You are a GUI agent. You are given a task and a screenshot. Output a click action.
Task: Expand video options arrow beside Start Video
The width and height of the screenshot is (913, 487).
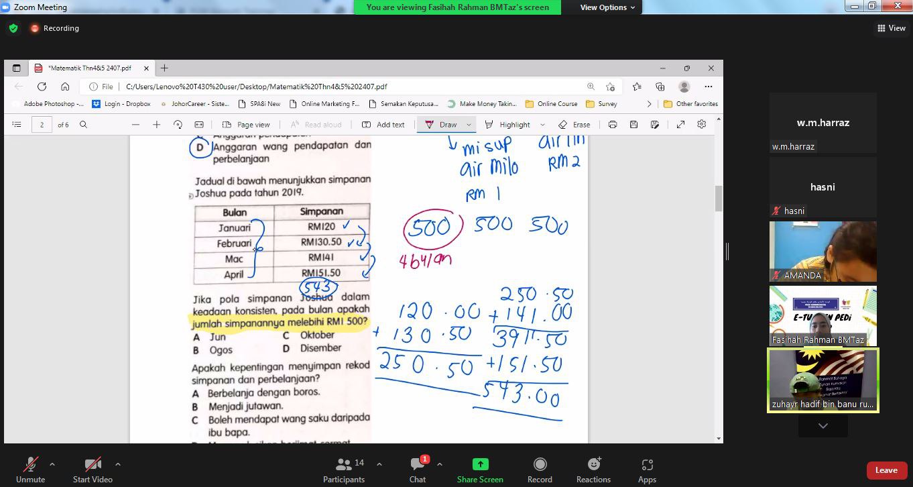pyautogui.click(x=118, y=464)
